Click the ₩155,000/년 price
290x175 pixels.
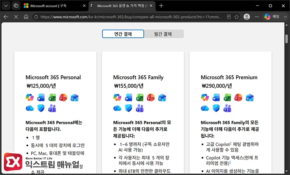click(x=129, y=86)
